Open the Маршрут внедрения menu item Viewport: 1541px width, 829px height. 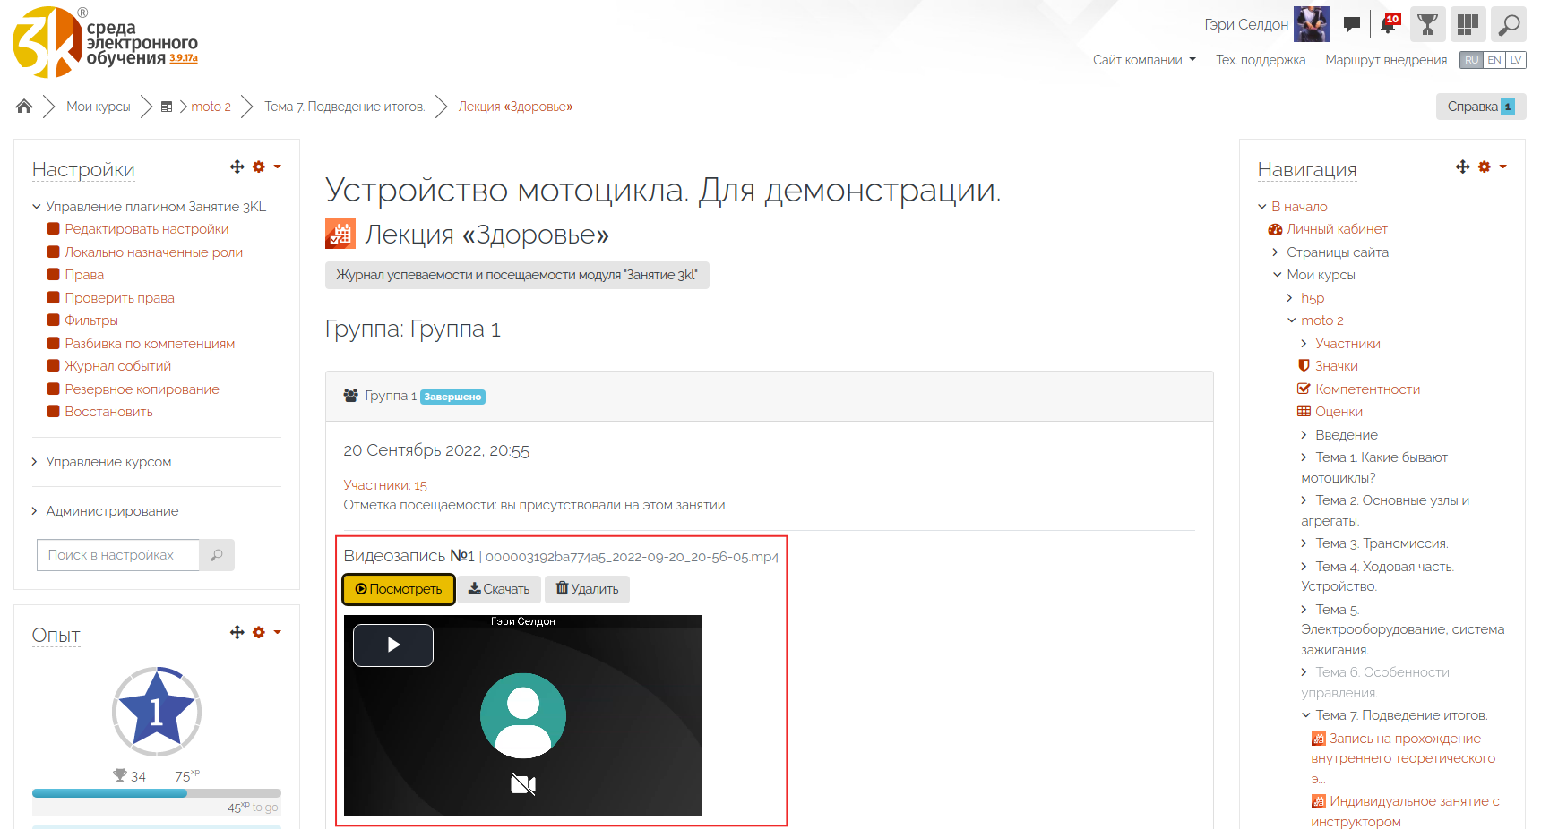[x=1386, y=60]
